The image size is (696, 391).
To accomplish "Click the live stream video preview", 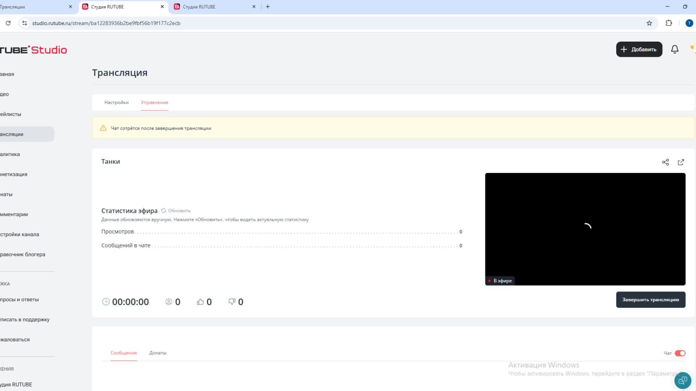I will [x=585, y=229].
